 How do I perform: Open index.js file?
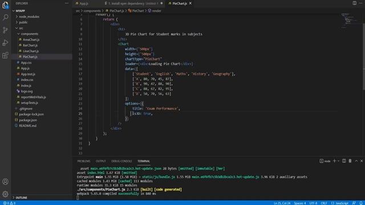(26, 85)
